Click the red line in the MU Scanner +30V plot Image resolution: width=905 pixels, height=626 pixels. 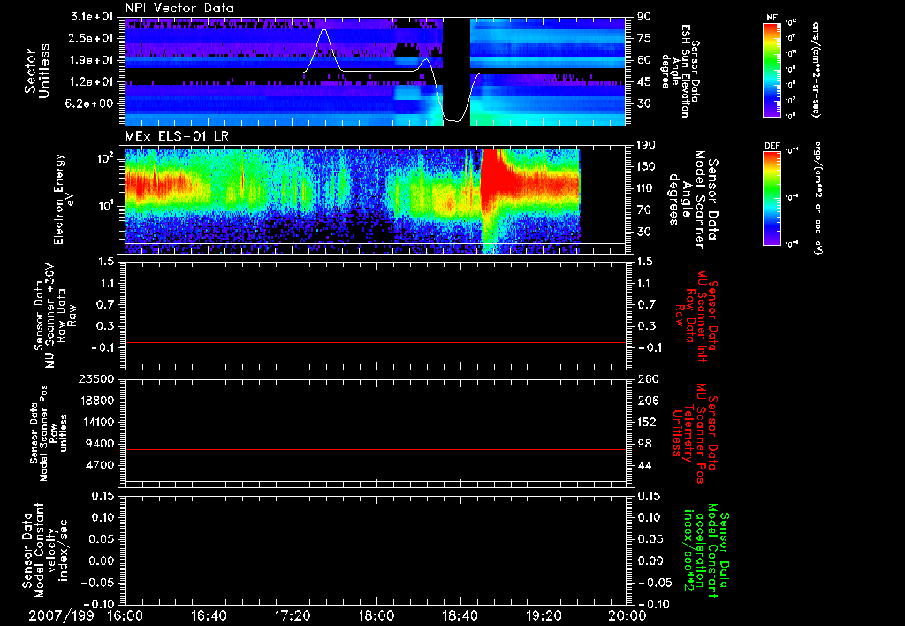pyautogui.click(x=375, y=342)
